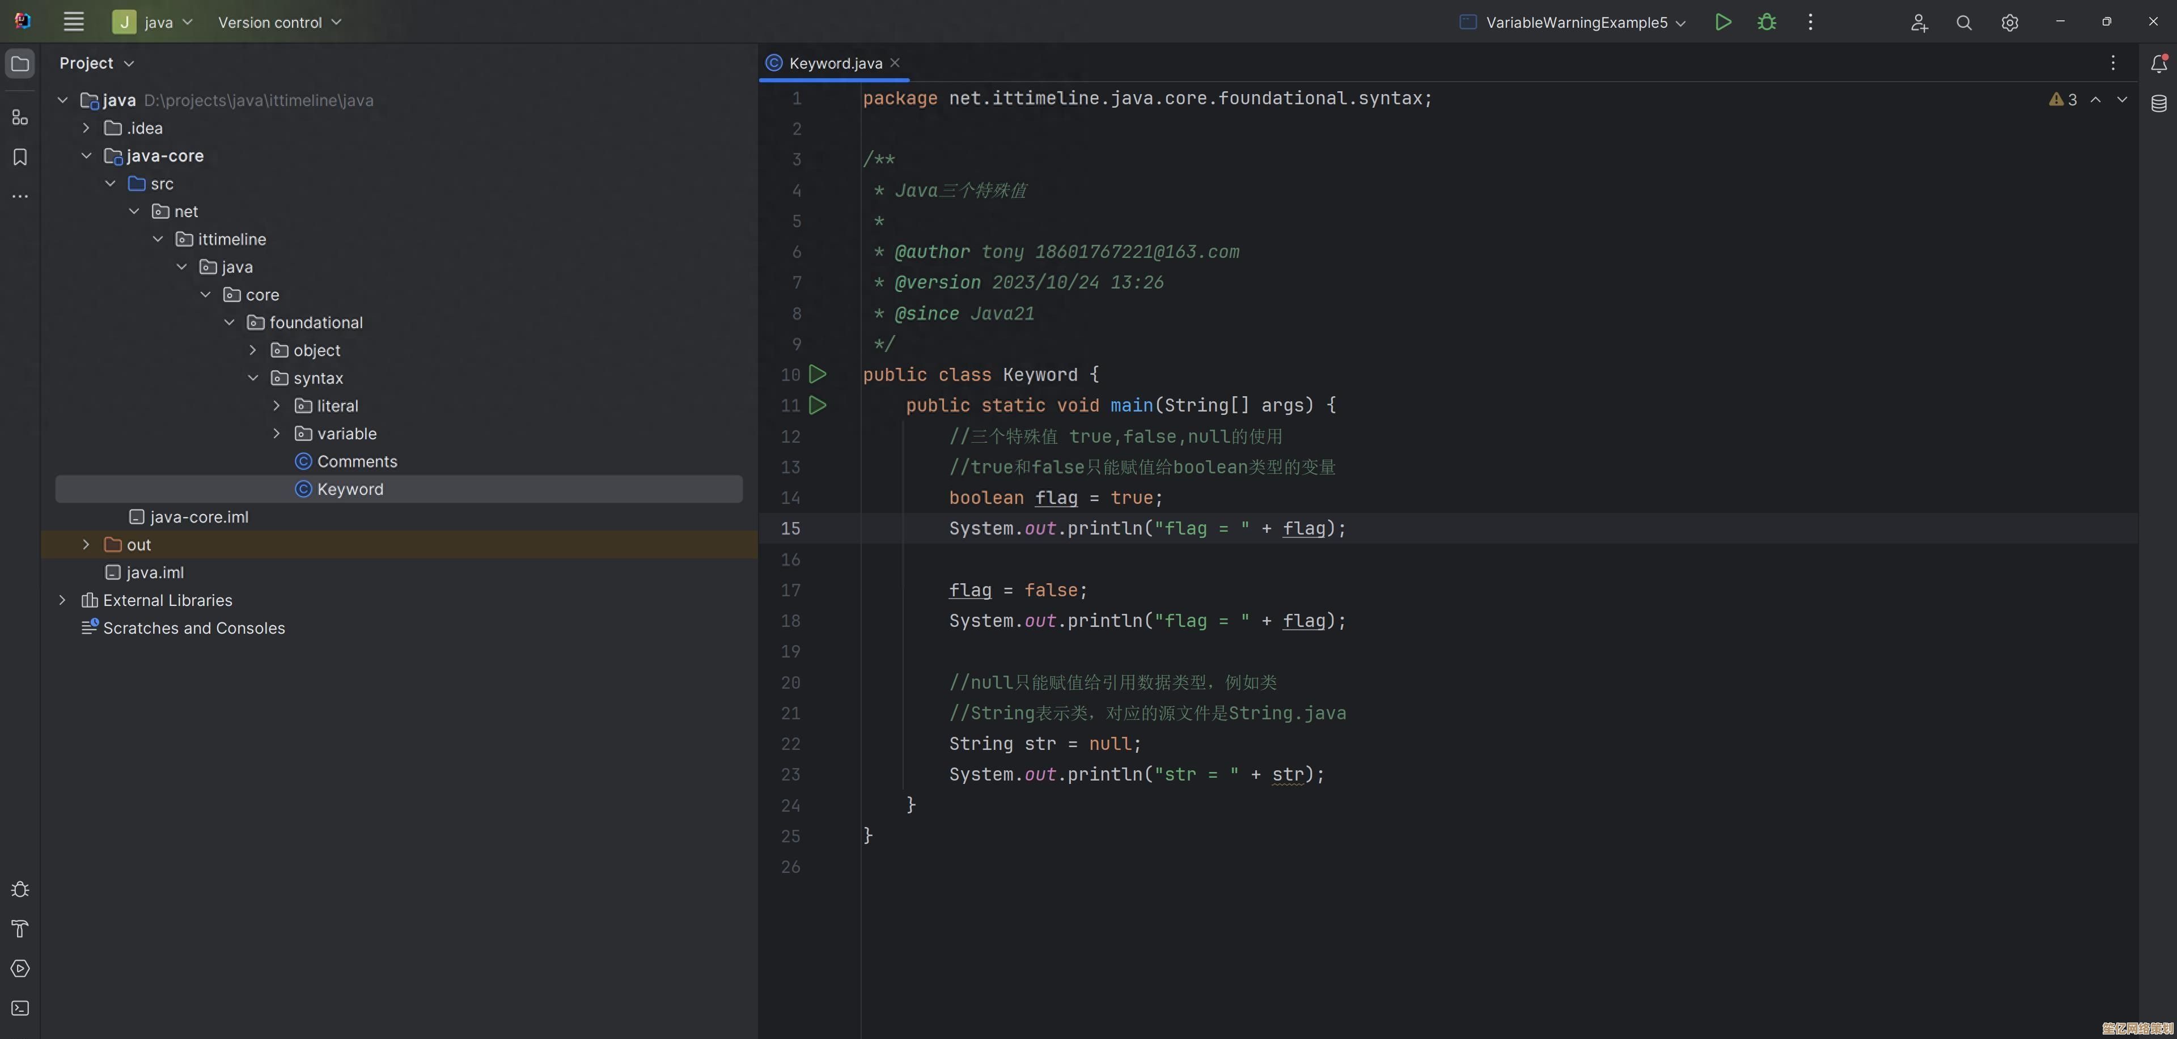Expand the literal package
The width and height of the screenshot is (2177, 1039).
[x=276, y=405]
